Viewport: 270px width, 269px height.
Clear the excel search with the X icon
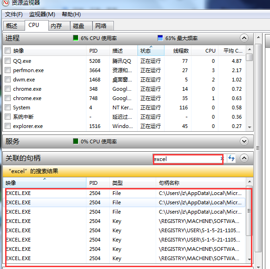coord(222,159)
